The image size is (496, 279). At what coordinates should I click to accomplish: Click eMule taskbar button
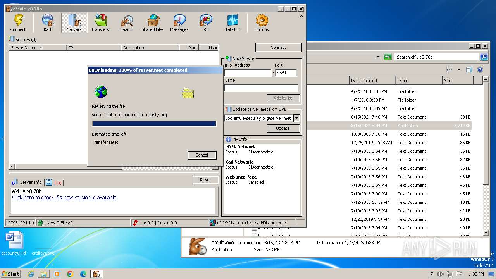96,274
